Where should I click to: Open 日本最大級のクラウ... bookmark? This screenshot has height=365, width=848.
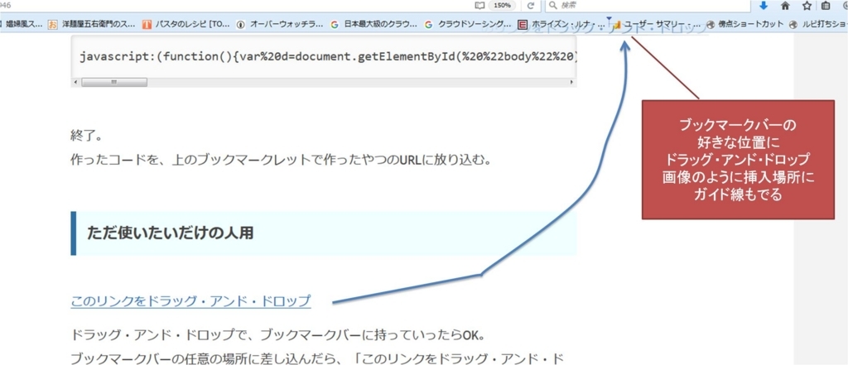point(374,24)
